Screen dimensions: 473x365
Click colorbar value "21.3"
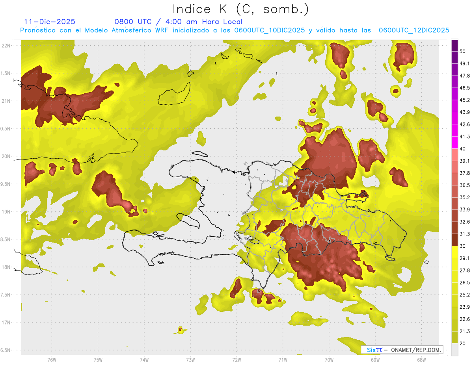[465, 331]
